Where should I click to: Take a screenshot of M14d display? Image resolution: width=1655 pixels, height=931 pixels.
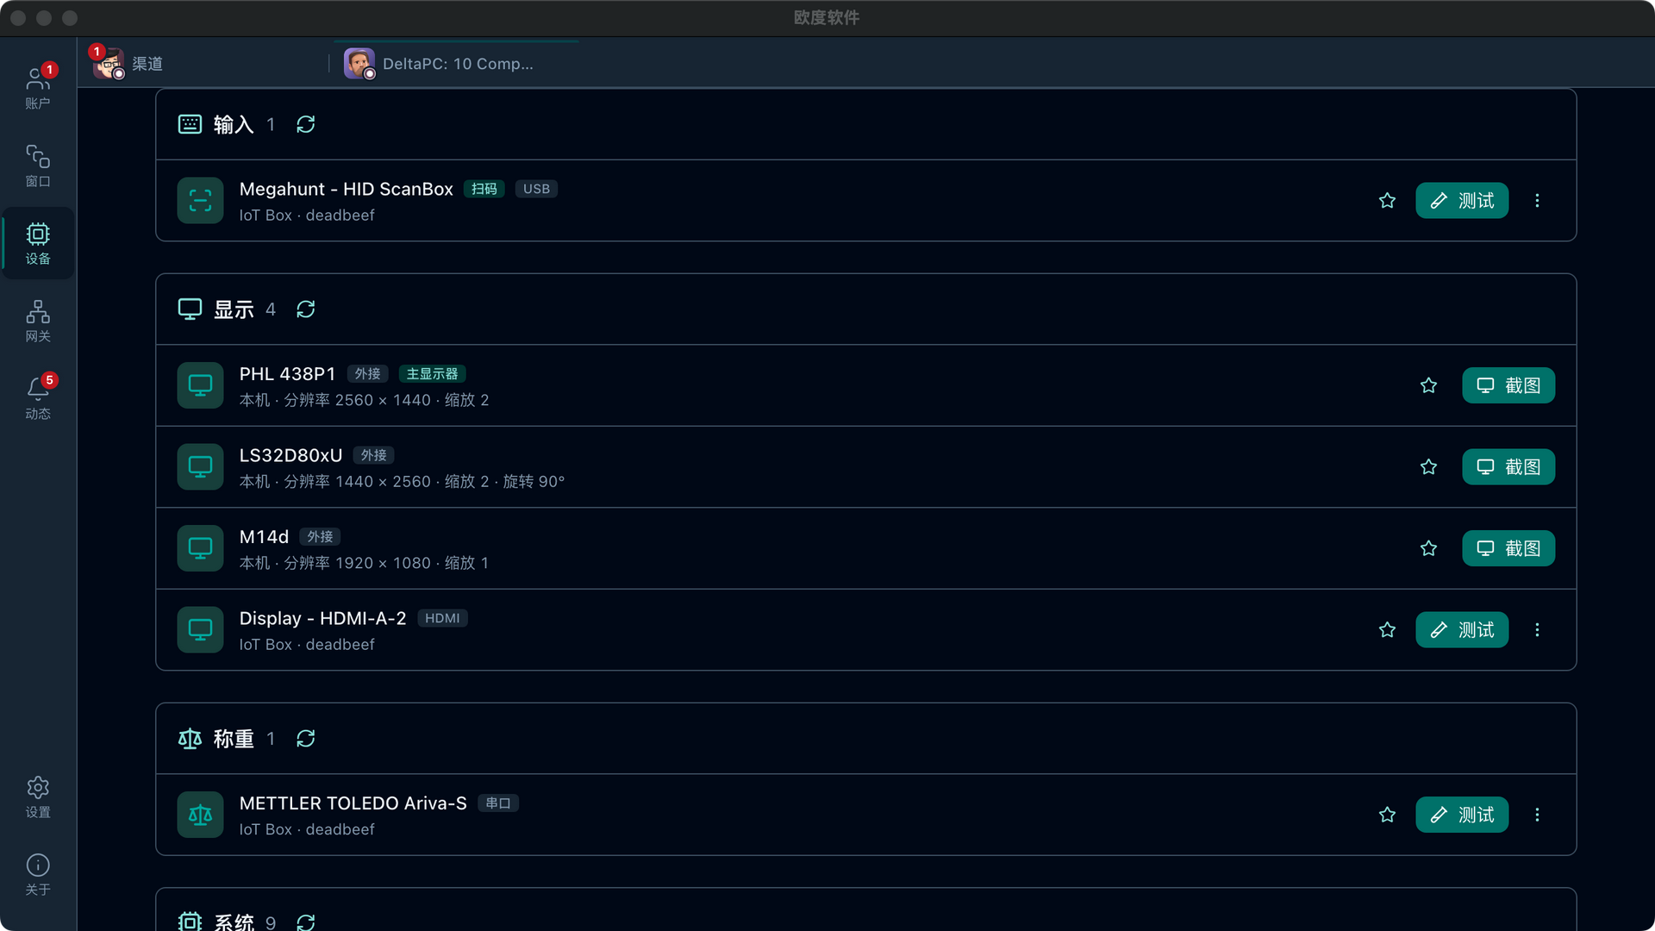point(1508,548)
